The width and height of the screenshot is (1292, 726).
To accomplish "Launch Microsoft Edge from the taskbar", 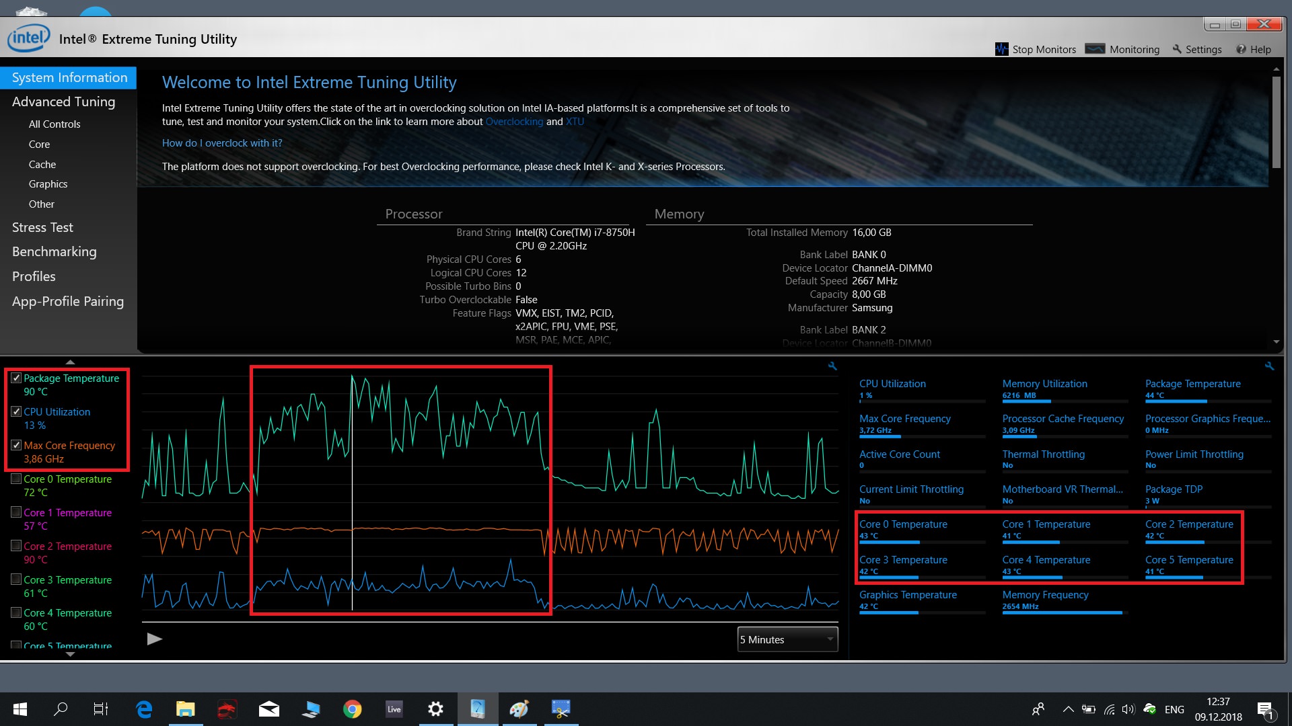I will pyautogui.click(x=144, y=709).
